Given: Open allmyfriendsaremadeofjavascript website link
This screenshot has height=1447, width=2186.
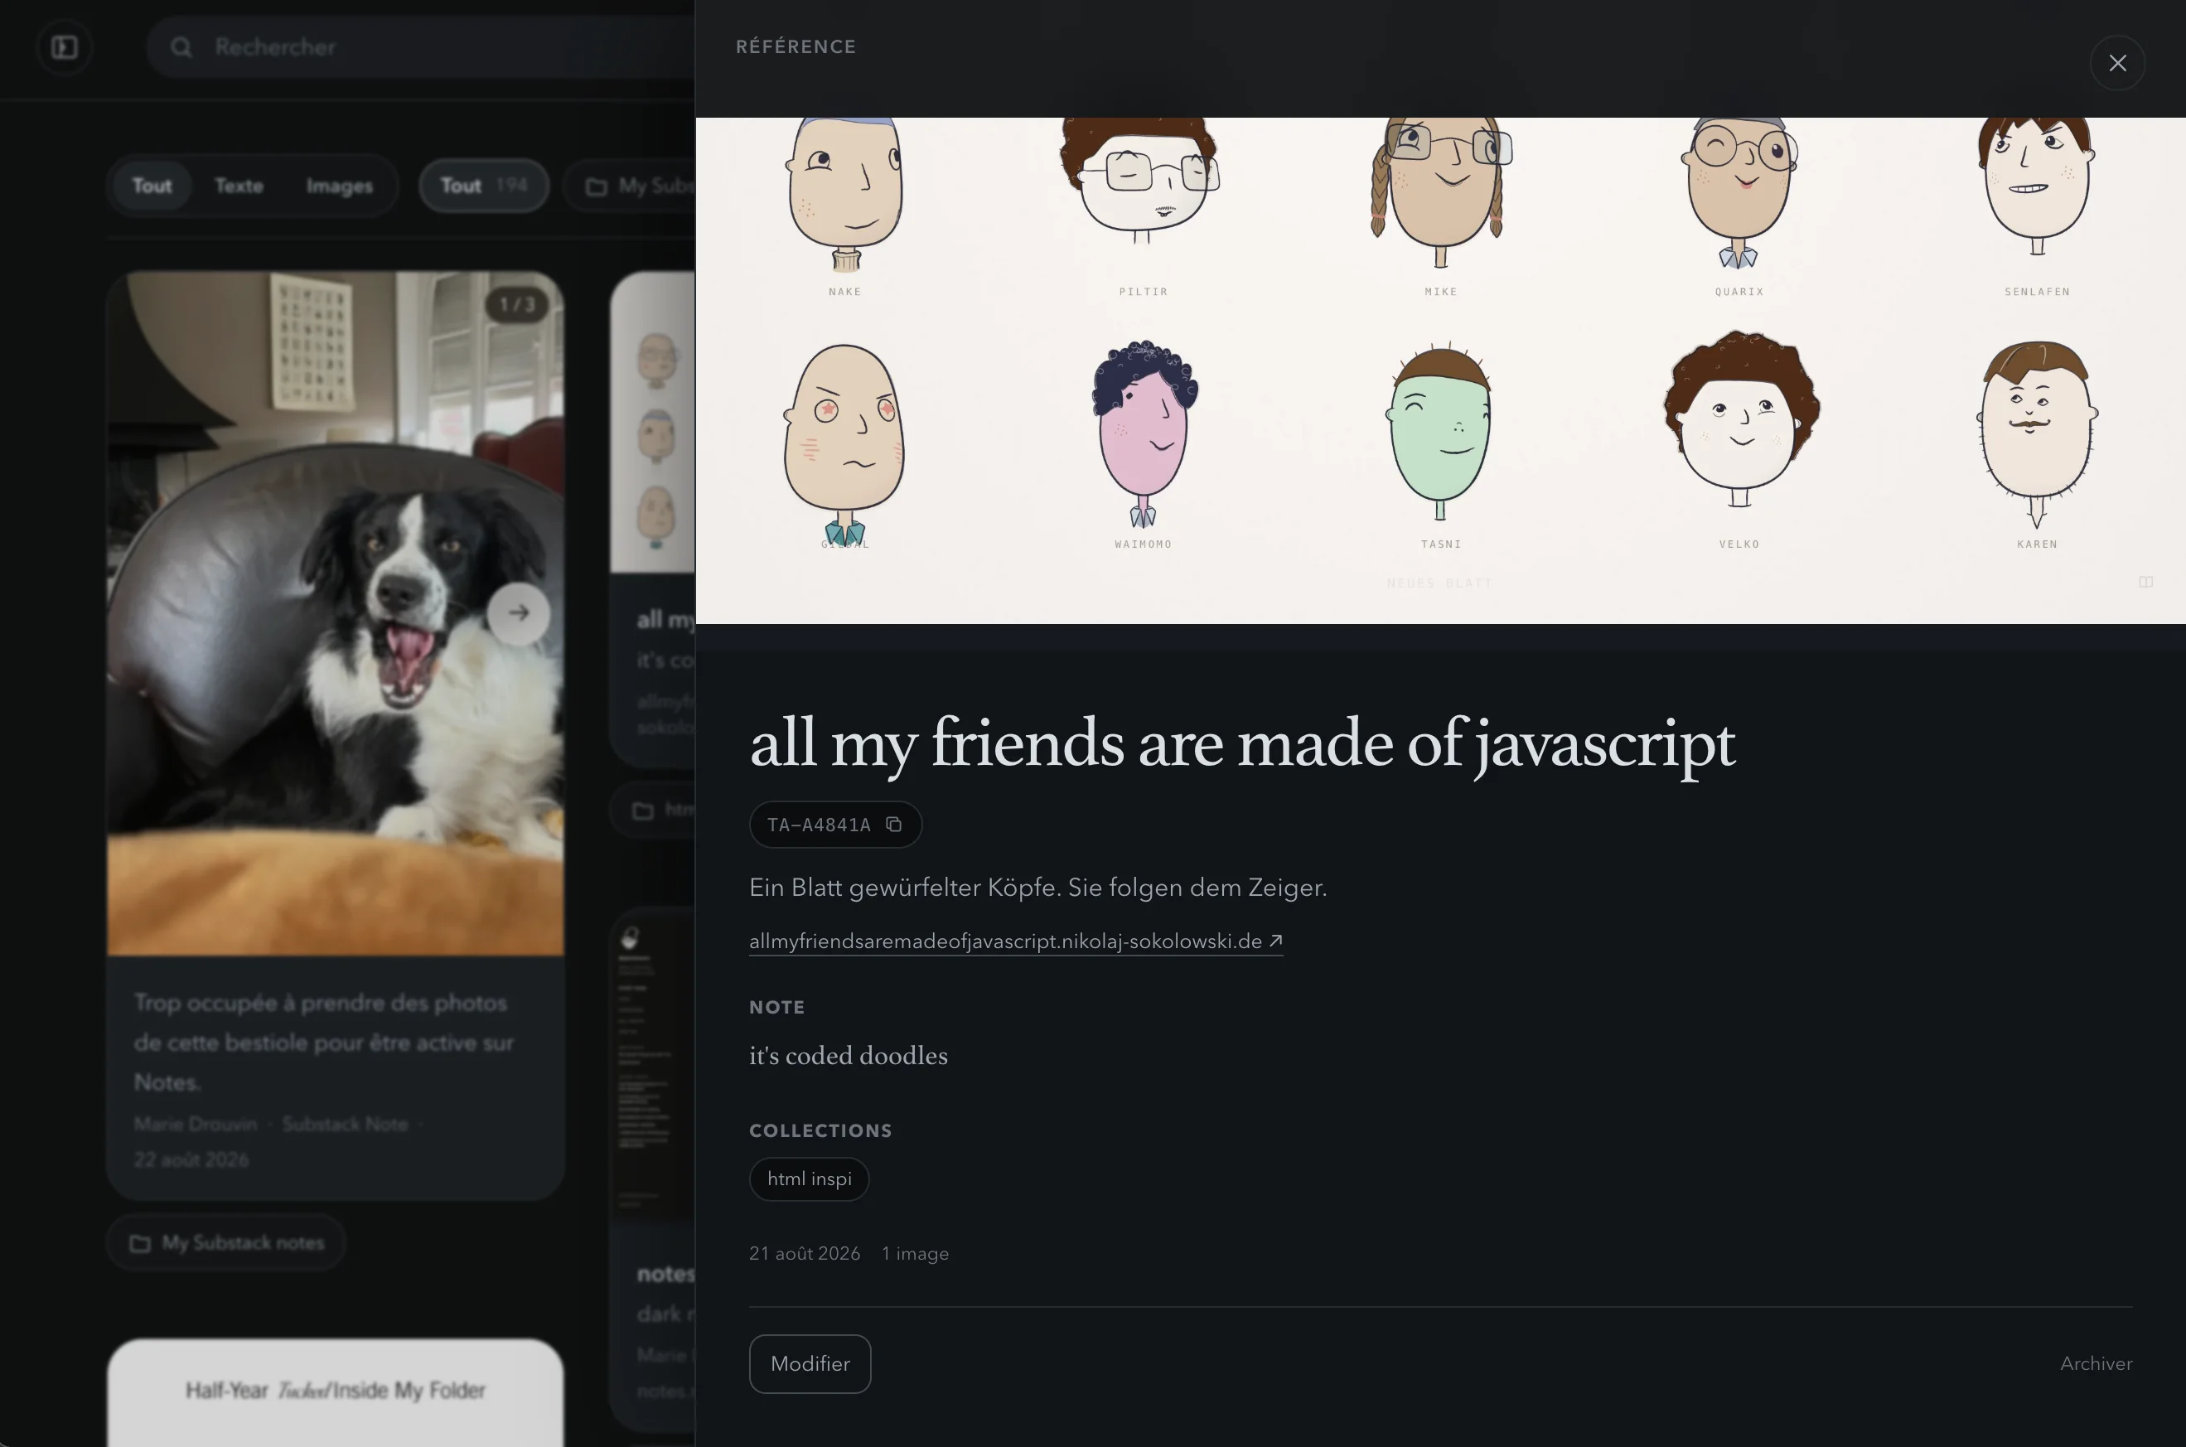Looking at the screenshot, I should tap(1006, 941).
